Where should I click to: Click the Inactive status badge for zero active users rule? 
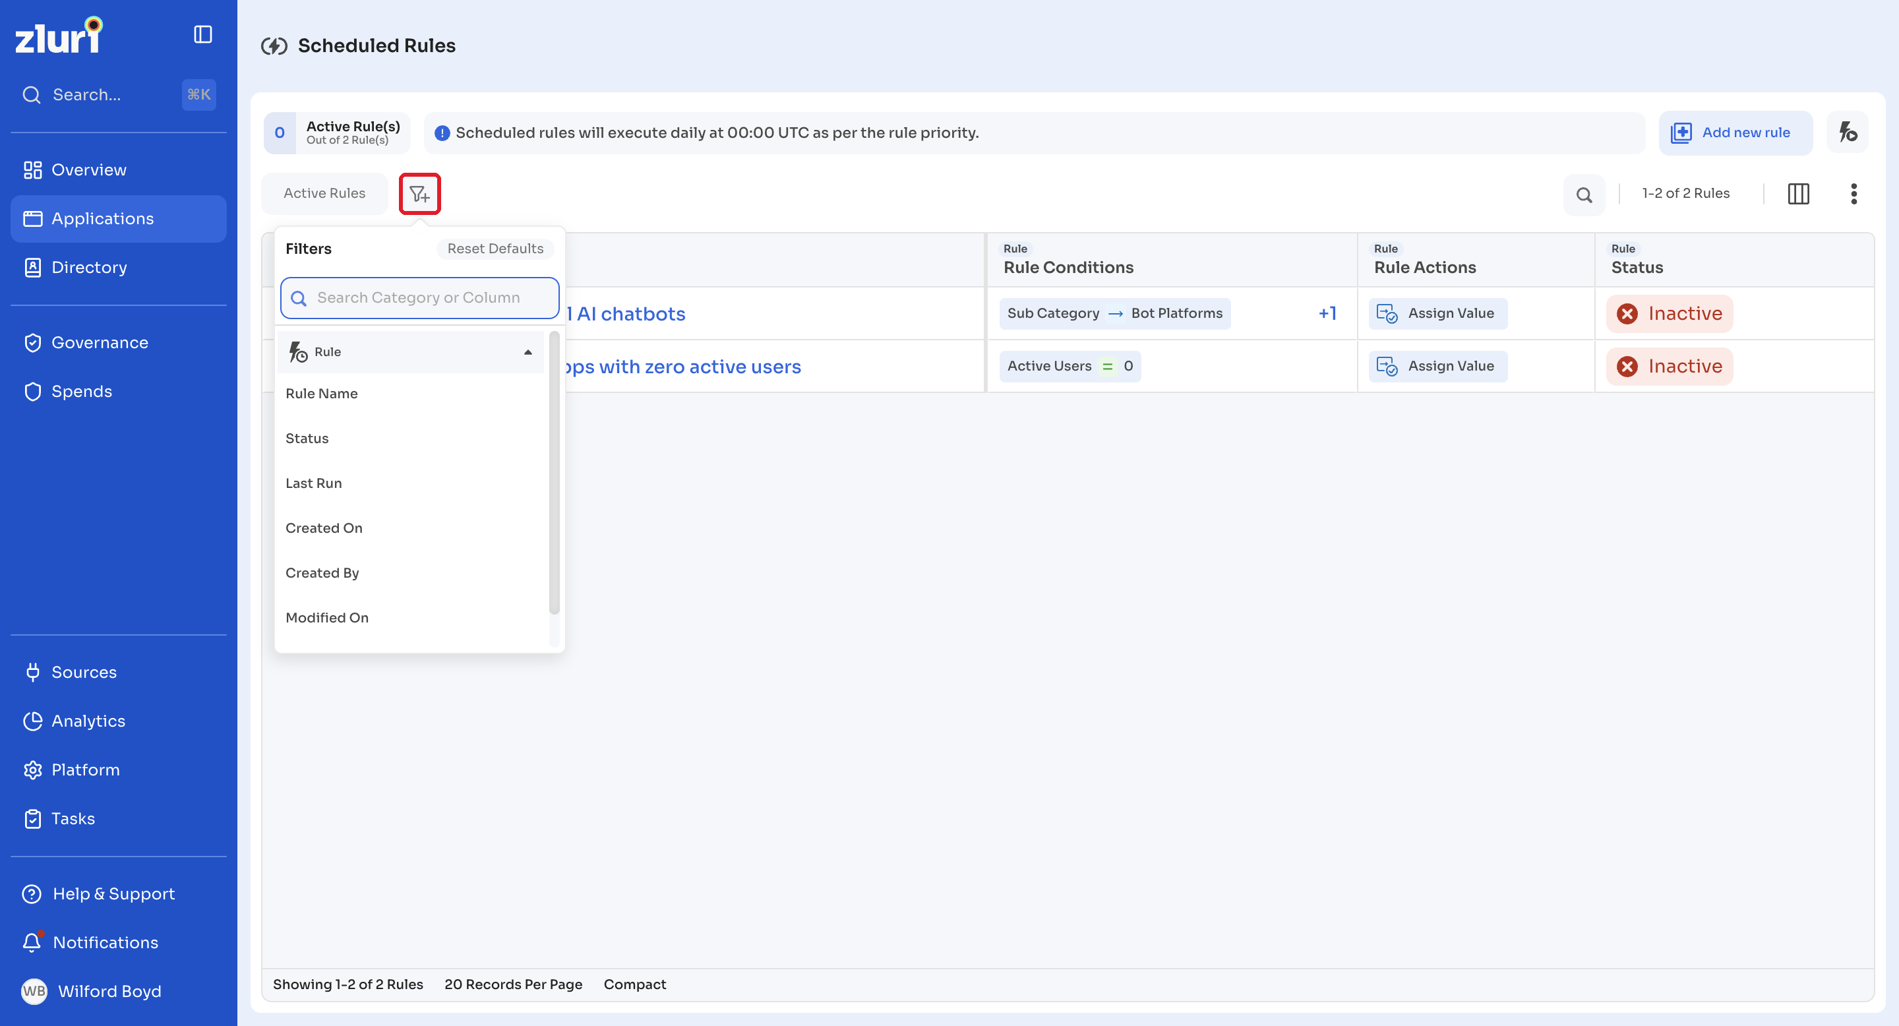click(1669, 367)
